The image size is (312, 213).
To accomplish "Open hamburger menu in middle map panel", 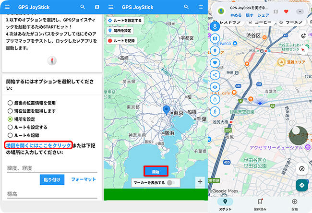I will [x=111, y=7].
